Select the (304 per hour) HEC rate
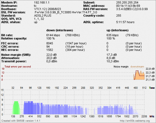 (75, 50)
